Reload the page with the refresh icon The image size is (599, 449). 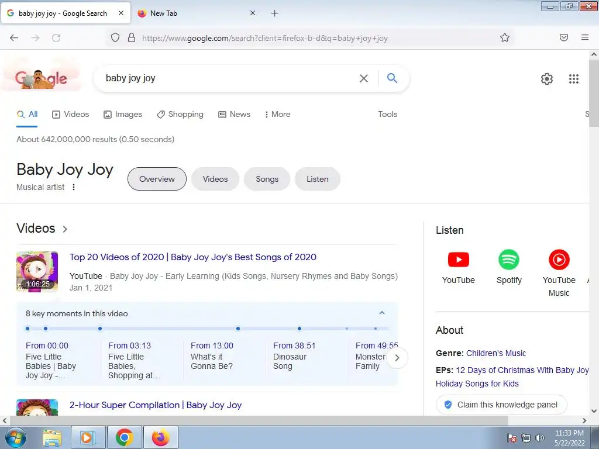[x=56, y=38]
